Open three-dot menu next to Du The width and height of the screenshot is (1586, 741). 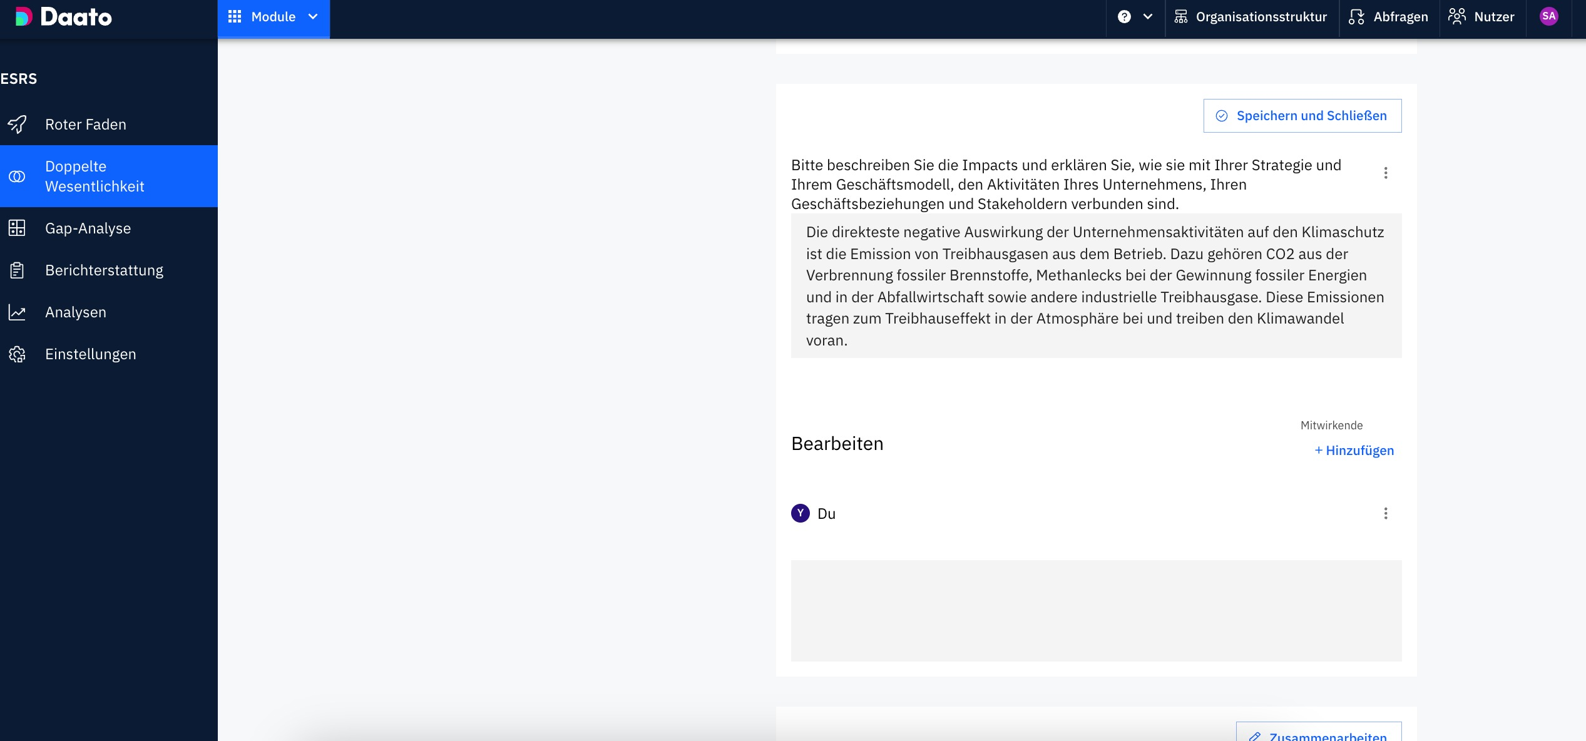tap(1386, 514)
